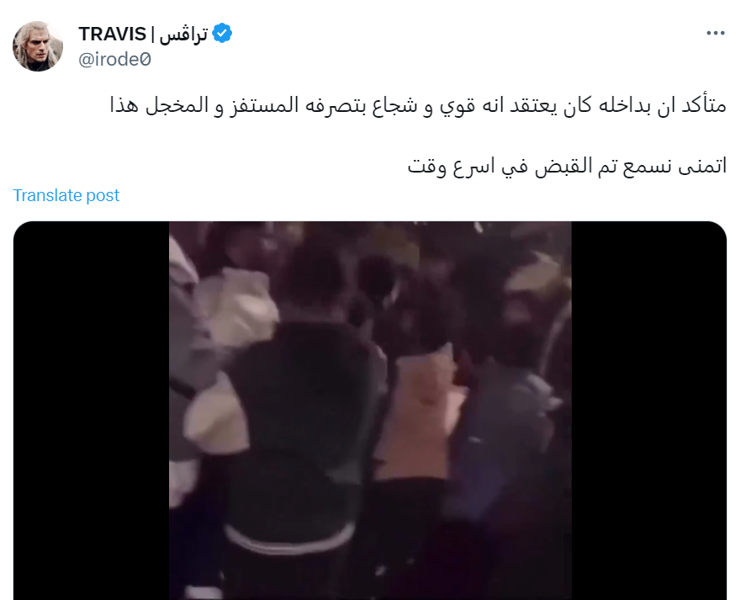746x600 pixels.
Task: Play the embedded video in the post
Action: point(370,411)
